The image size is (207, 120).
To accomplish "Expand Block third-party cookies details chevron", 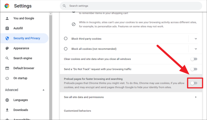I will (x=196, y=39).
